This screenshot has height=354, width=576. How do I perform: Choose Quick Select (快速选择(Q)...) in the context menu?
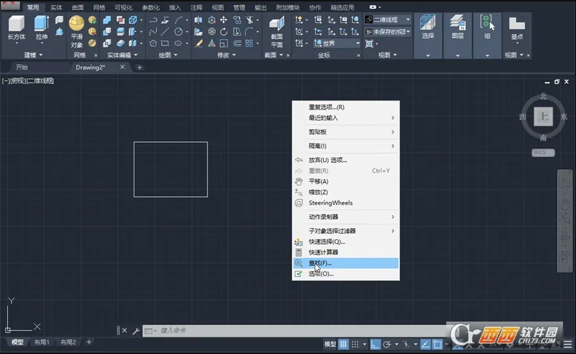coord(346,242)
